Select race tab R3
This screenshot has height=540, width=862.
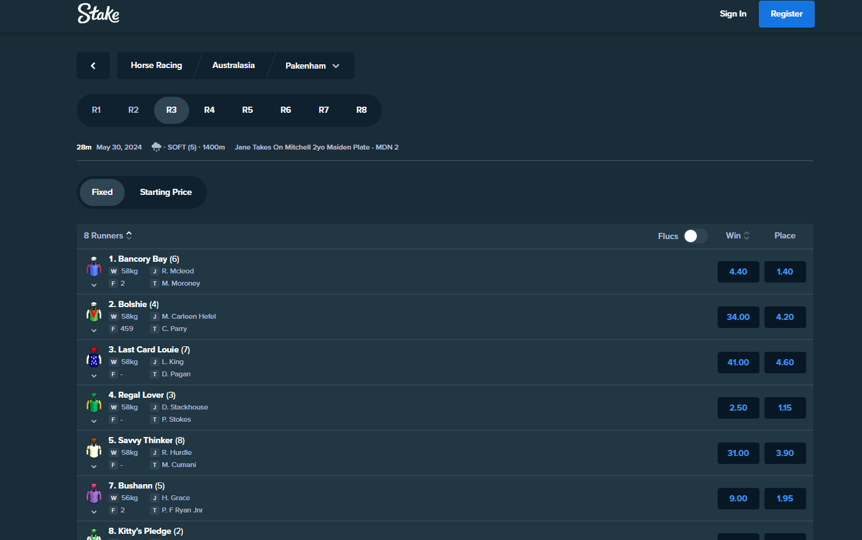(171, 110)
